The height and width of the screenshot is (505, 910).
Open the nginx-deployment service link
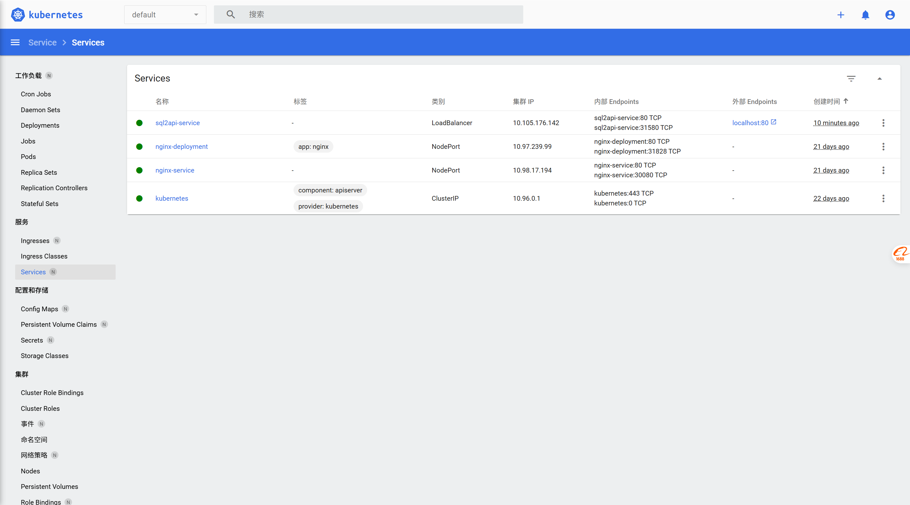(x=181, y=146)
